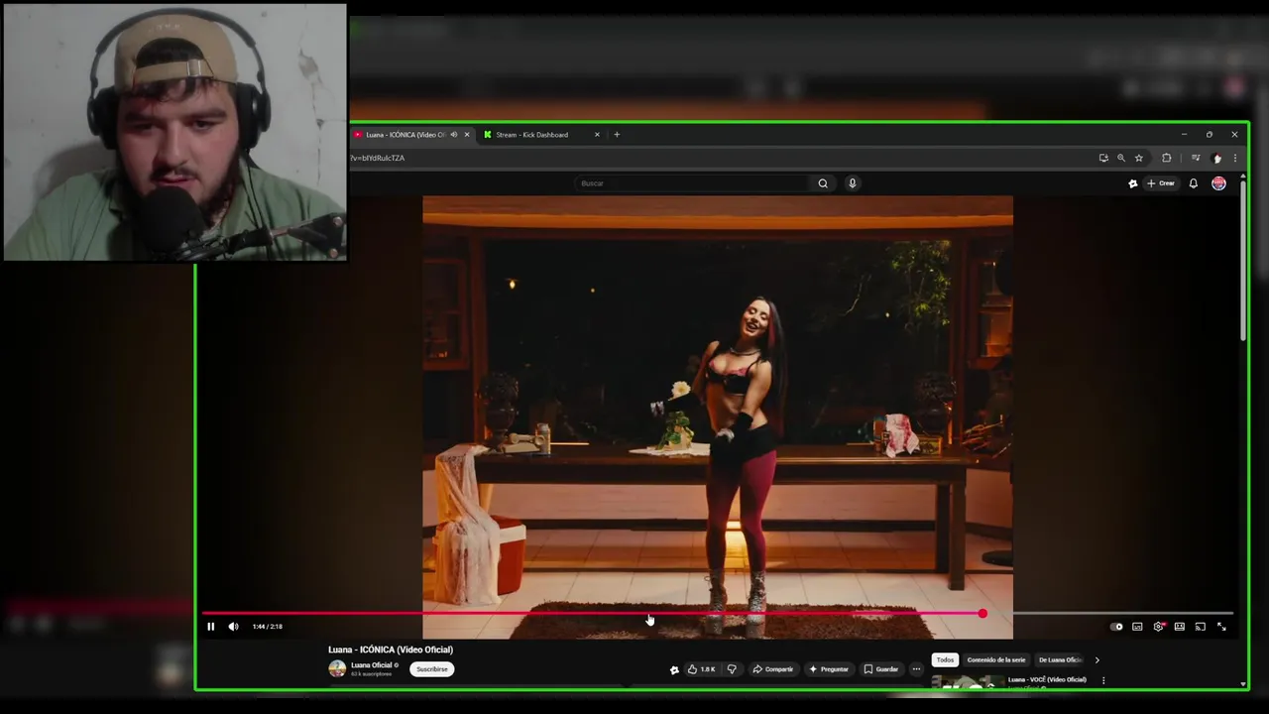Select the Contenido de la serie chip
The height and width of the screenshot is (714, 1269).
(996, 659)
